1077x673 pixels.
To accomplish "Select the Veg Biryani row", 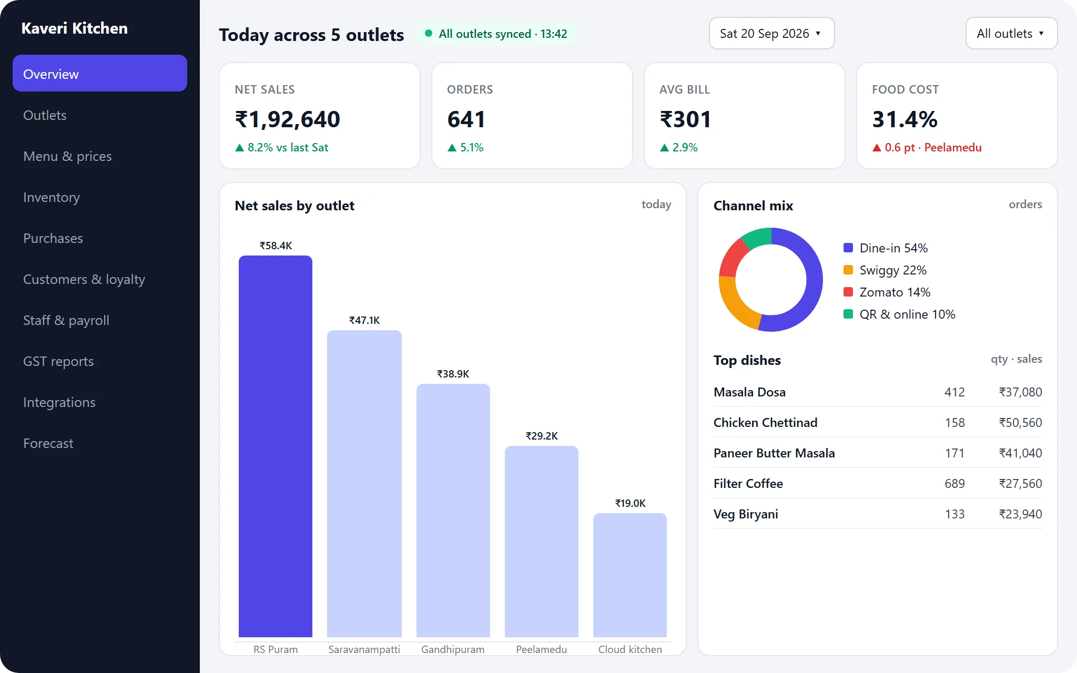I will pyautogui.click(x=878, y=514).
